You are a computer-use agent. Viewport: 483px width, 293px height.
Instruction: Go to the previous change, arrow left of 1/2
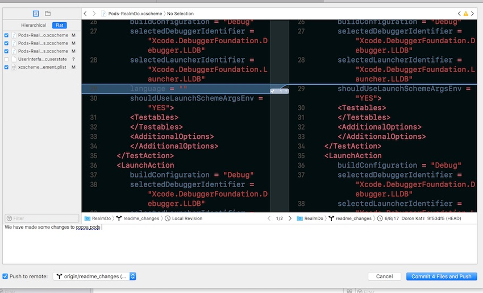(269, 218)
